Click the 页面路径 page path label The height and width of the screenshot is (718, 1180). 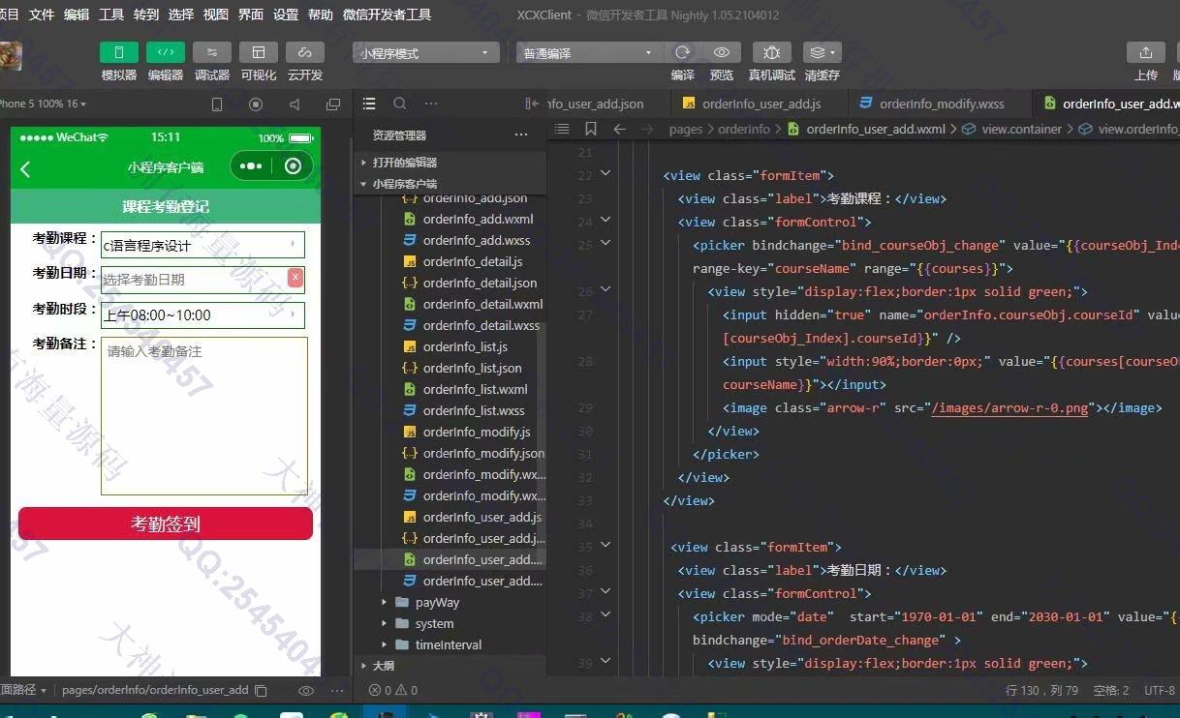point(22,691)
